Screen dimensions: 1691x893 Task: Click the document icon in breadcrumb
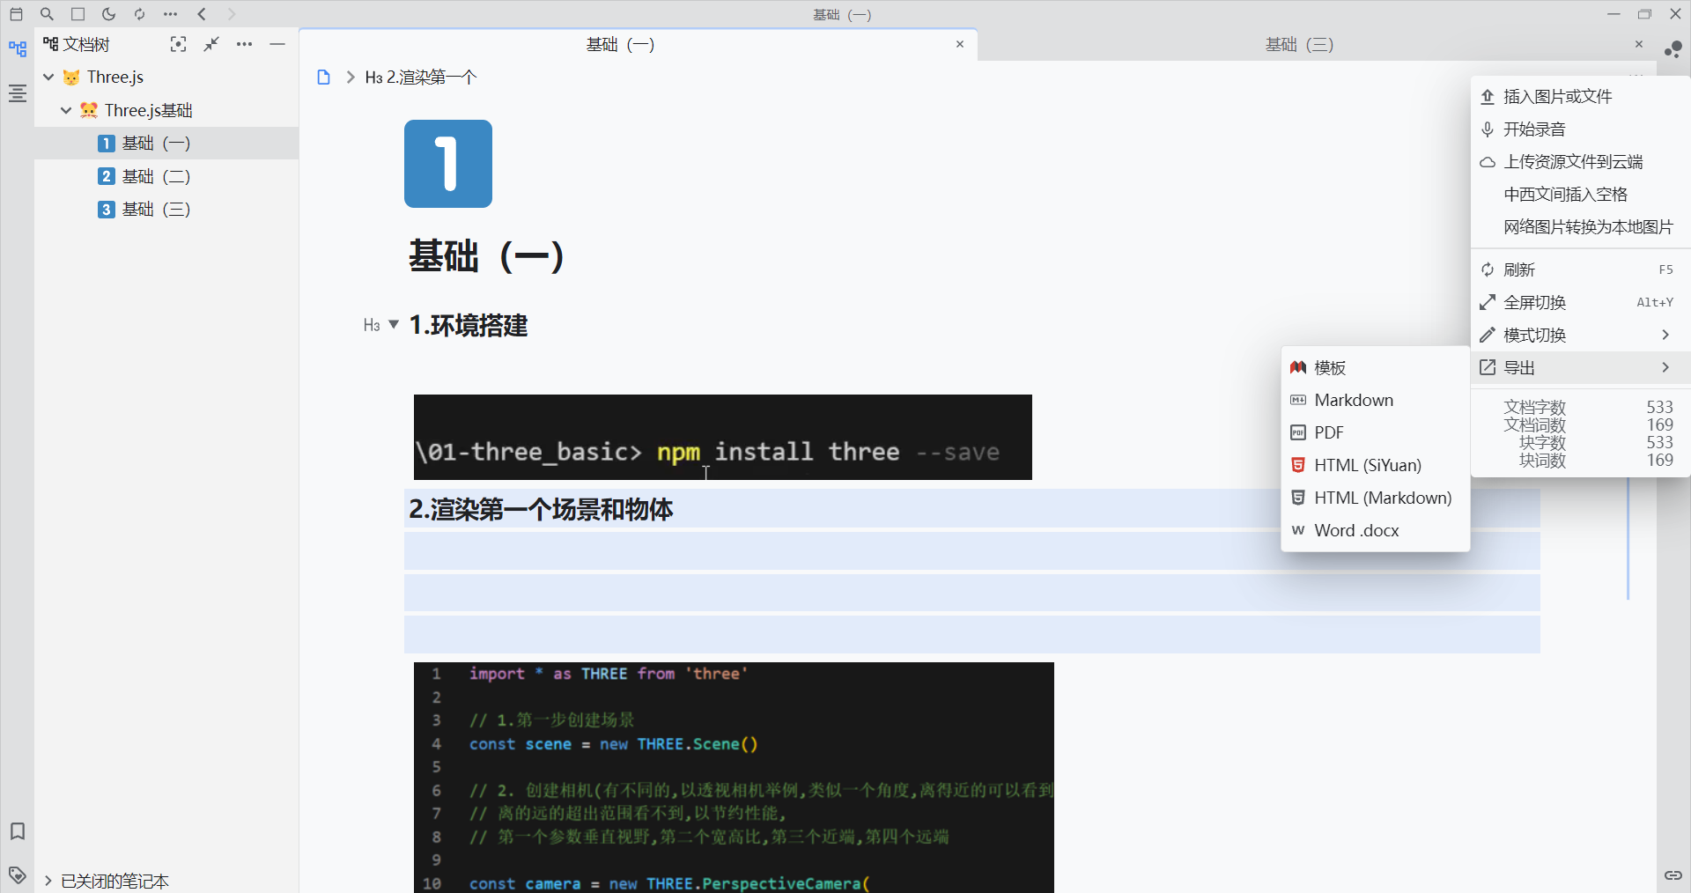[323, 77]
